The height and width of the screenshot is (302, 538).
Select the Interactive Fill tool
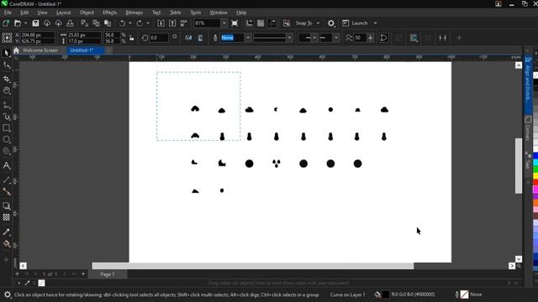(x=6, y=244)
